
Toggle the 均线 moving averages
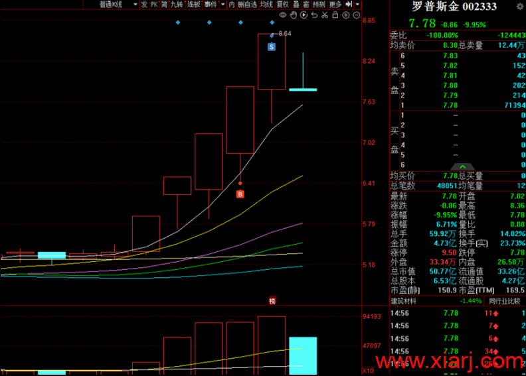point(266,5)
